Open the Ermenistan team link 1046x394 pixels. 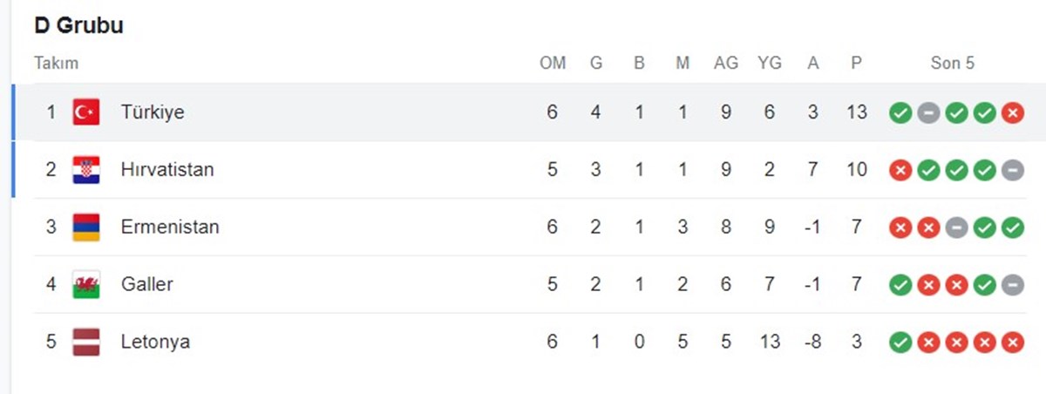[x=170, y=227]
